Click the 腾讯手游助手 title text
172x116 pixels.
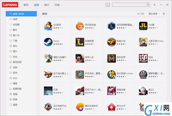[91, 106]
